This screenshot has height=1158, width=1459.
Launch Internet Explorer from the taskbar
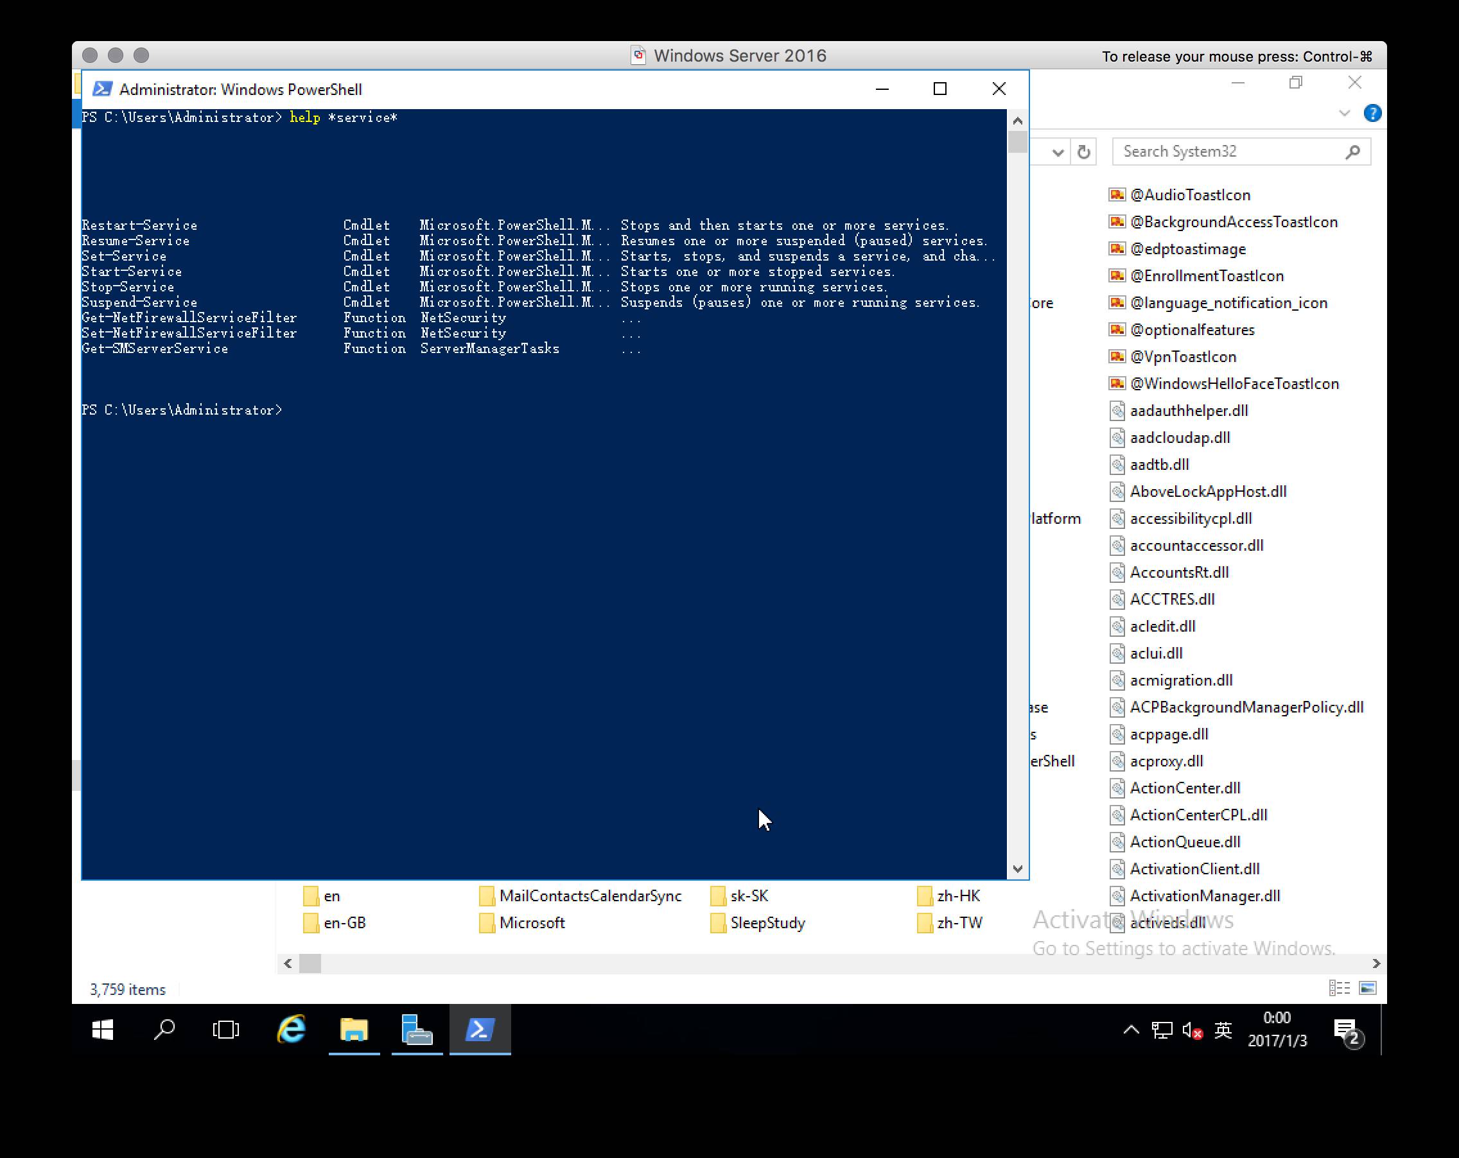[291, 1030]
